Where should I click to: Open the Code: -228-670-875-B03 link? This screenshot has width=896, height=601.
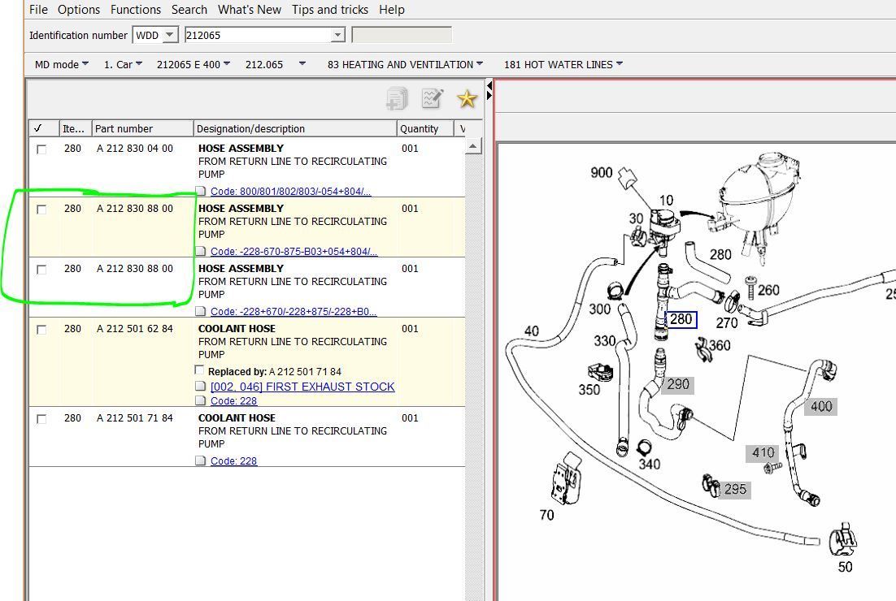[294, 252]
